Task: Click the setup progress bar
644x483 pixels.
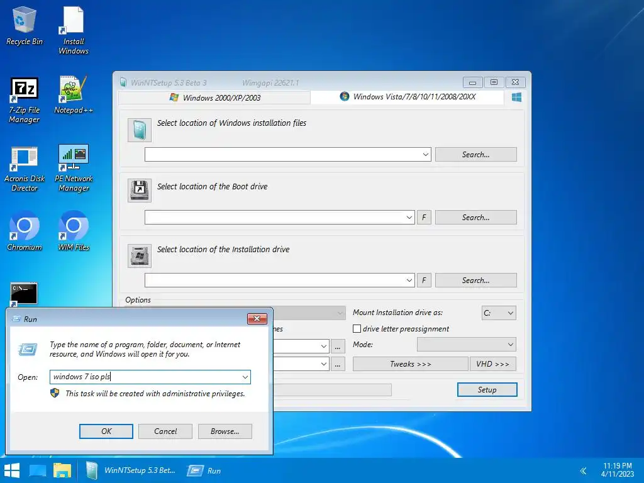Action: pos(332,390)
